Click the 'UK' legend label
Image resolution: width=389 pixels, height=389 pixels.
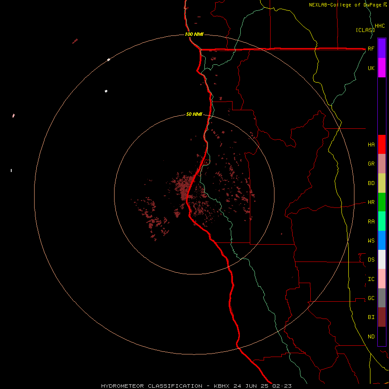tap(371, 68)
